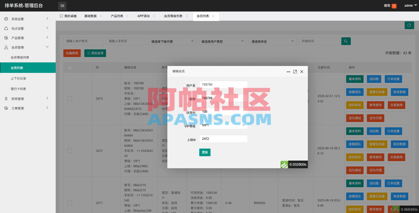This screenshot has width=419, height=213.
Task: Click the 添加会员 button
Action: click(95, 53)
